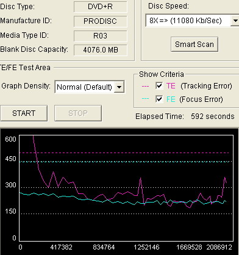This screenshot has width=239, height=255.
Task: Toggle the TE Tracking Error checkbox
Action: tap(159, 86)
